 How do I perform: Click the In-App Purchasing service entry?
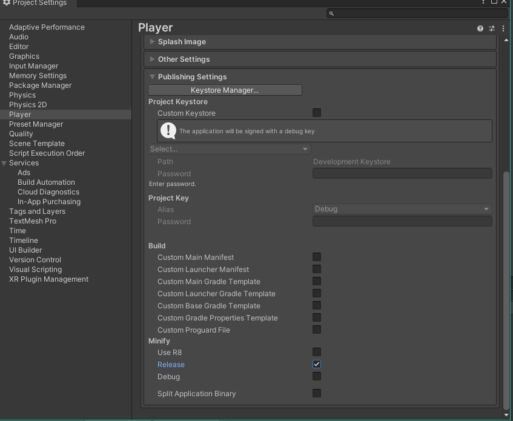click(x=48, y=202)
